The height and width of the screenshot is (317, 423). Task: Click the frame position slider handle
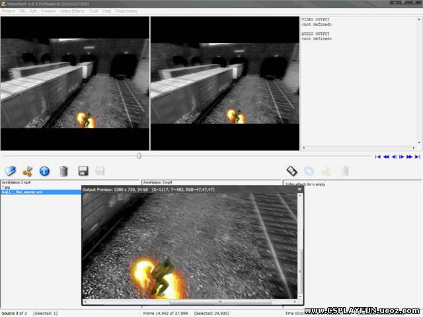[x=139, y=156]
